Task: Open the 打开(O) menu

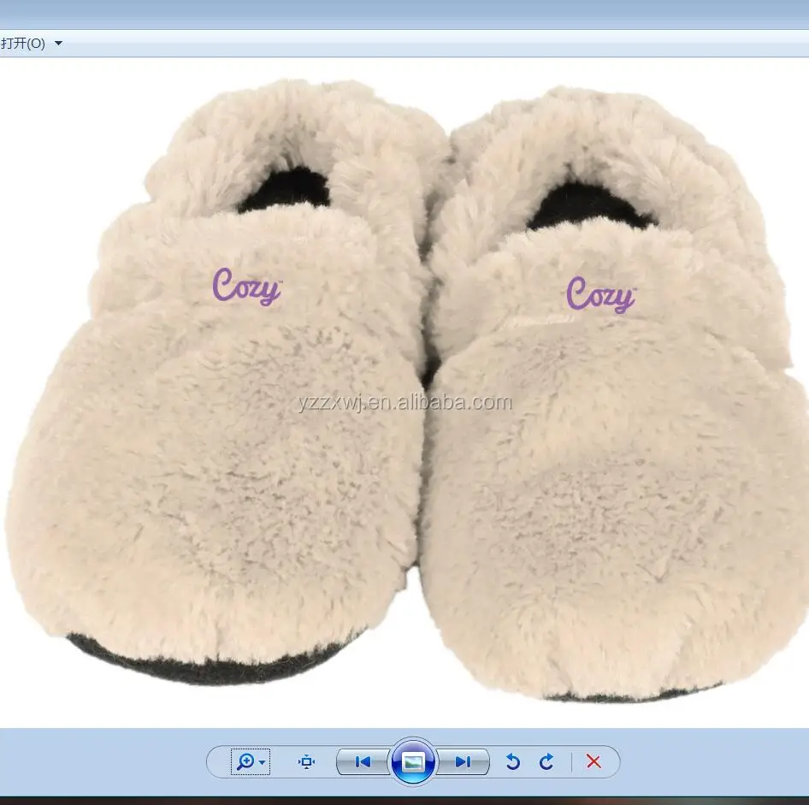Action: pyautogui.click(x=23, y=44)
